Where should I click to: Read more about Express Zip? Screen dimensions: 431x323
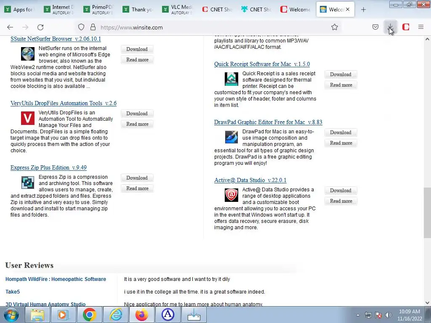pos(137,188)
